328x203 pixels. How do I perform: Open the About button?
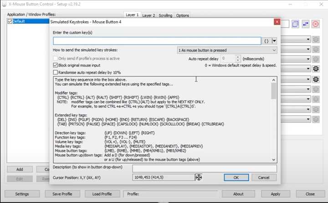tap(238, 194)
